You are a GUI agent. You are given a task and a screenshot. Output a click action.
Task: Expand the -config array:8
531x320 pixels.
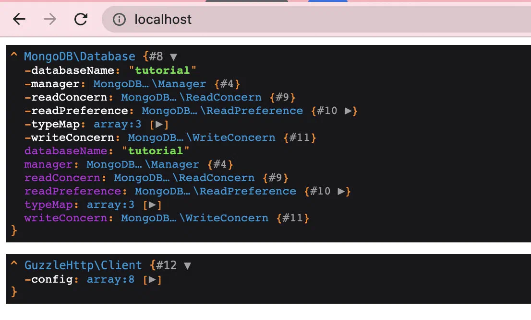pyautogui.click(x=152, y=279)
